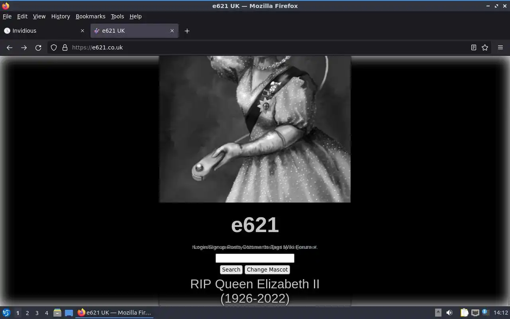Select the Firefox e621 UK taskbar entry
The height and width of the screenshot is (319, 510).
[115, 313]
